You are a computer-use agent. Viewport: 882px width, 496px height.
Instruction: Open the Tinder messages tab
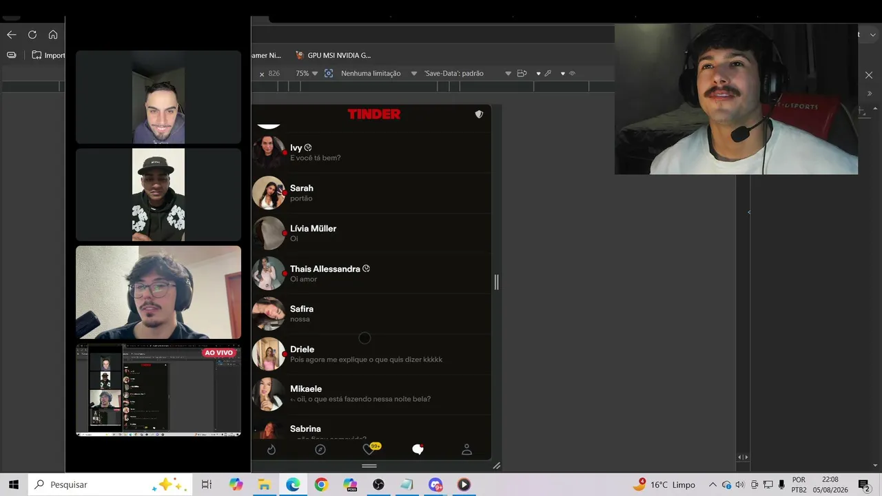(418, 450)
